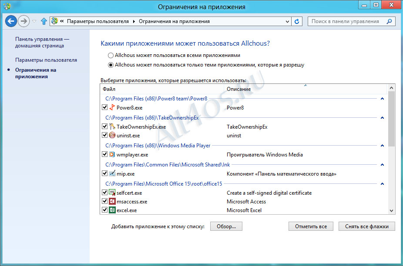Viewport: 403px width, 266px height.
Task: Click the TakeOwnershipEx description cell
Action: pyautogui.click(x=247, y=127)
